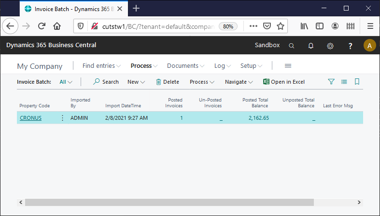Open help question mark icon

click(350, 46)
